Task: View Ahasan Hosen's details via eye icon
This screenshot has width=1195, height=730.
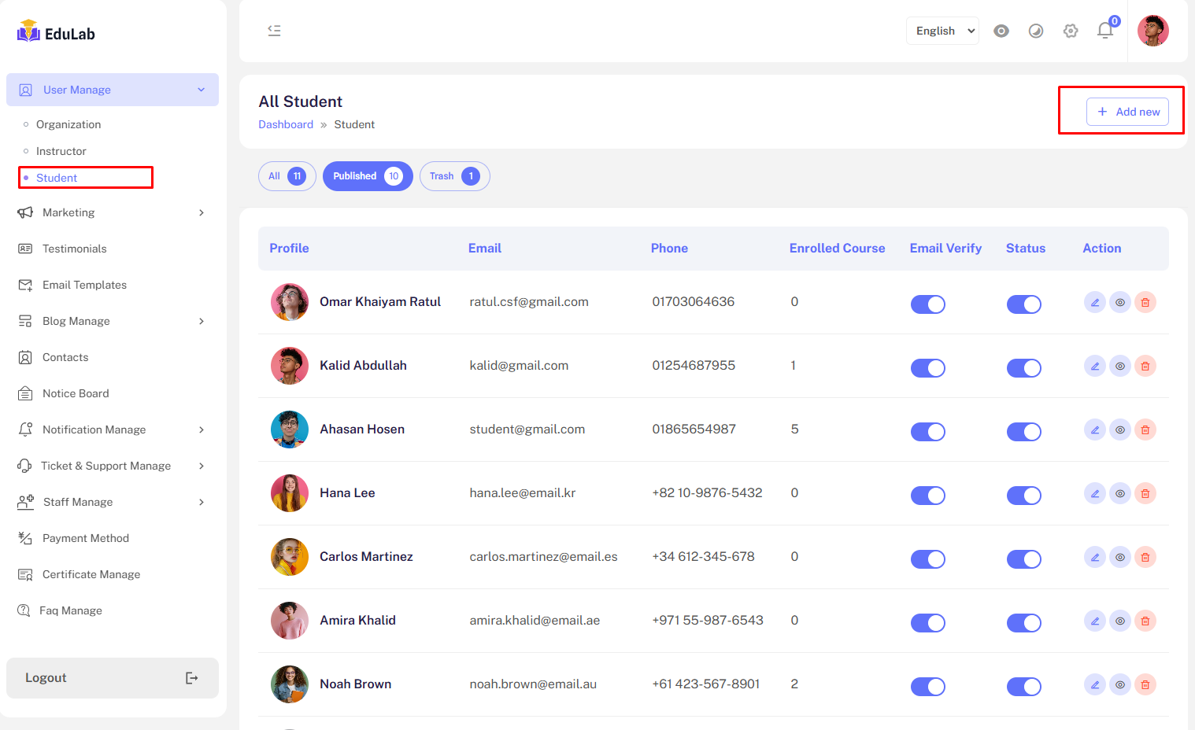Action: pyautogui.click(x=1120, y=430)
